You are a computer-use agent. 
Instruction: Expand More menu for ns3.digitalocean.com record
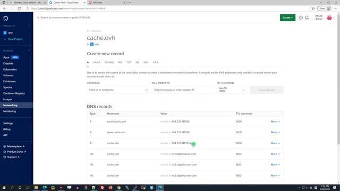[275, 176]
